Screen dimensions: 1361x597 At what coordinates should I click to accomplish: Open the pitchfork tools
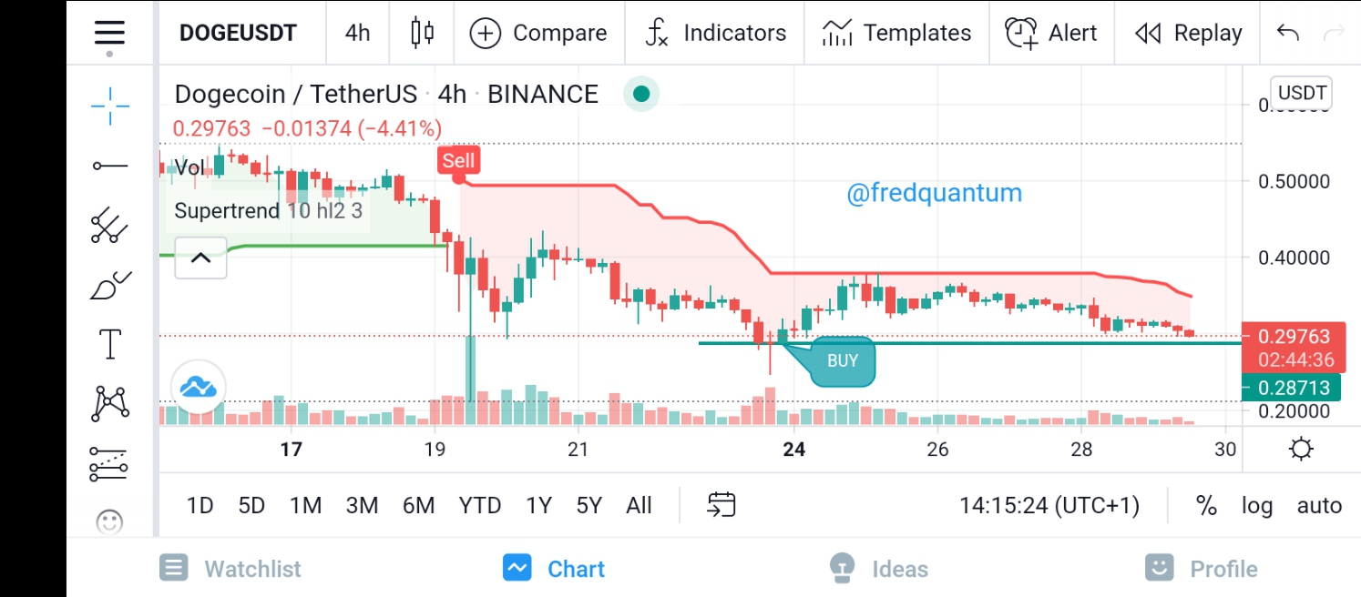(109, 226)
